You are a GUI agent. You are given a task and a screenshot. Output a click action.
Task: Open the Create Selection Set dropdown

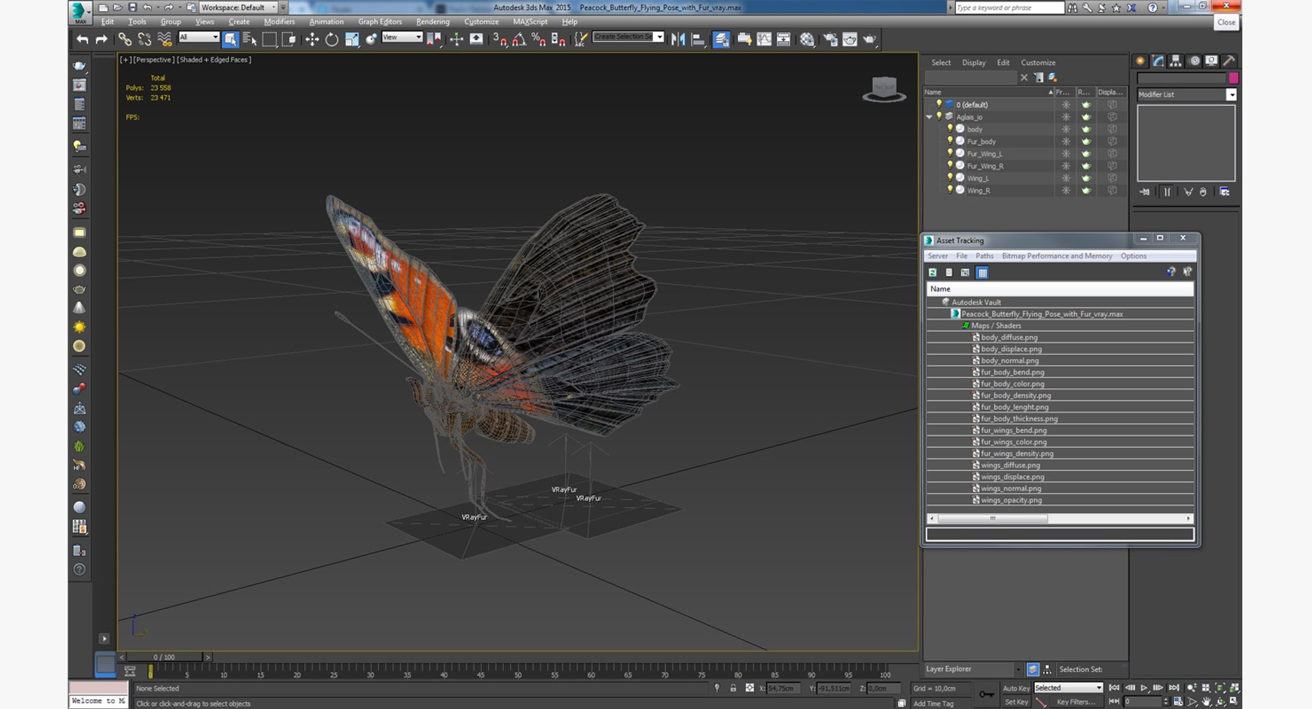[x=628, y=37]
